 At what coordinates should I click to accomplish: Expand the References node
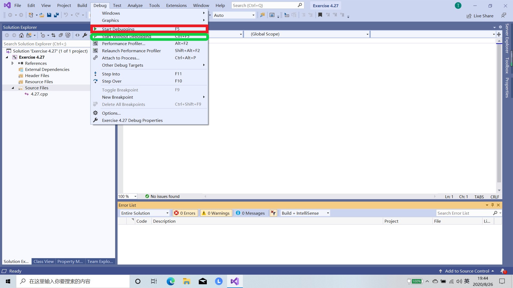(13, 63)
